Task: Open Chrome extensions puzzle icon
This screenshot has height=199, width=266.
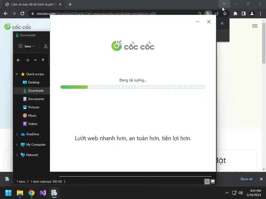Action: (x=235, y=13)
